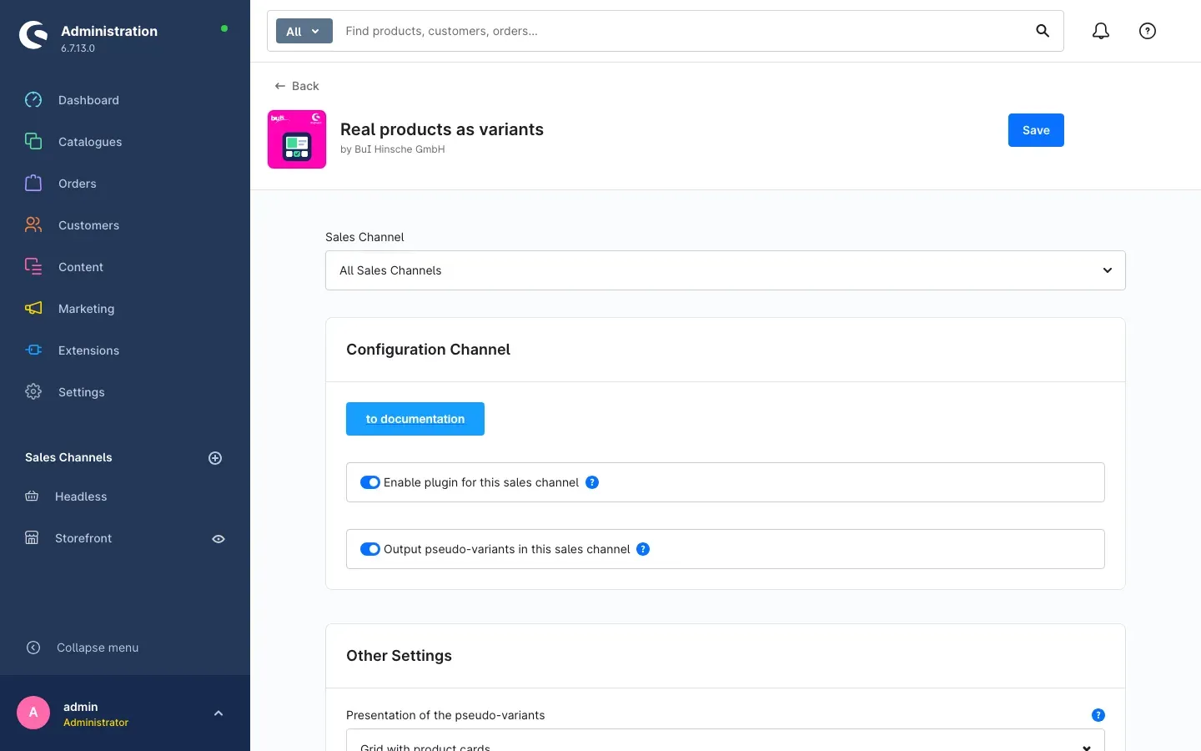Go Back to previous page
This screenshot has height=751, width=1201.
point(297,86)
